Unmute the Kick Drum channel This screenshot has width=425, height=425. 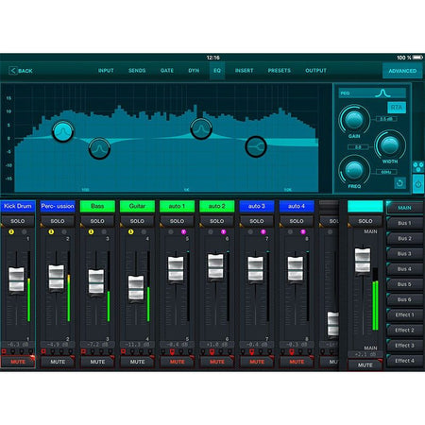(18, 362)
